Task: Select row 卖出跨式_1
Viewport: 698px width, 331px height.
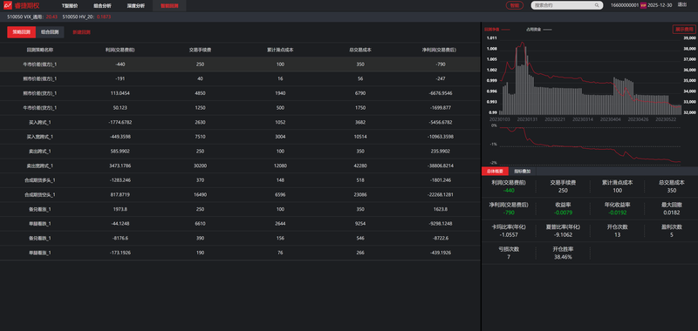Action: [x=241, y=151]
